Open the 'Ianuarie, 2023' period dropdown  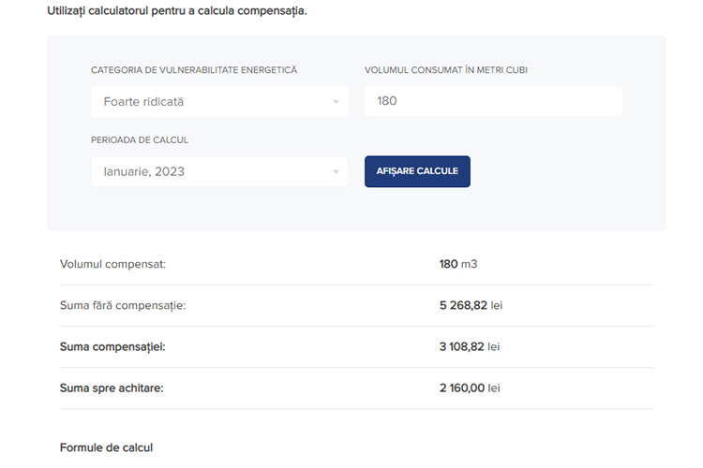coord(219,171)
